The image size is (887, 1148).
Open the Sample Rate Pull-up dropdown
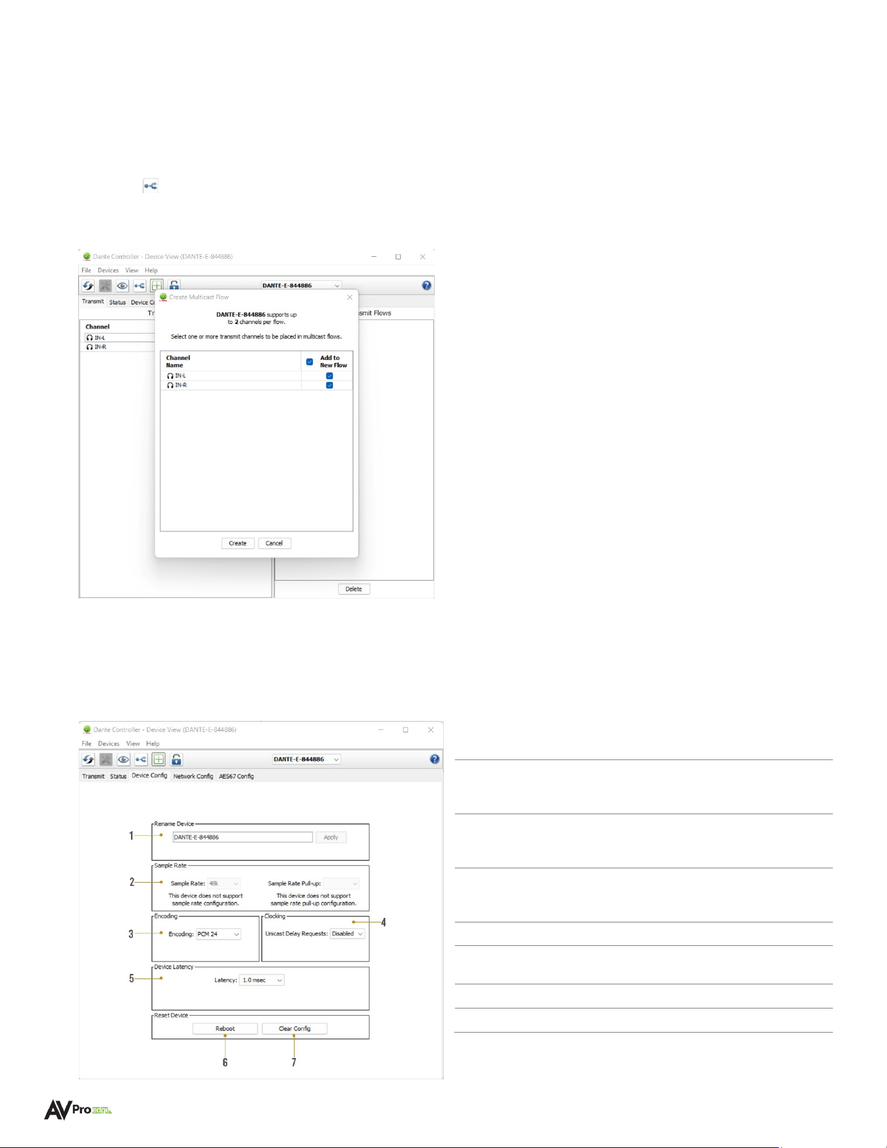tap(342, 883)
